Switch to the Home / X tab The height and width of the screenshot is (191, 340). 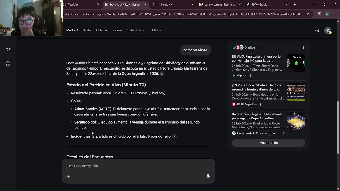(x=173, y=5)
